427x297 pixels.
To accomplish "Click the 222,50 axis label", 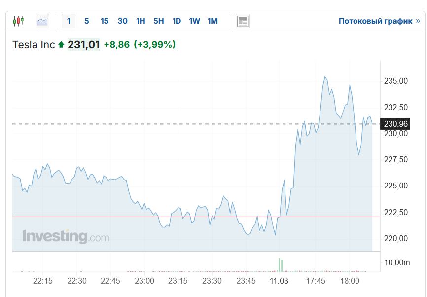I will (395, 212).
